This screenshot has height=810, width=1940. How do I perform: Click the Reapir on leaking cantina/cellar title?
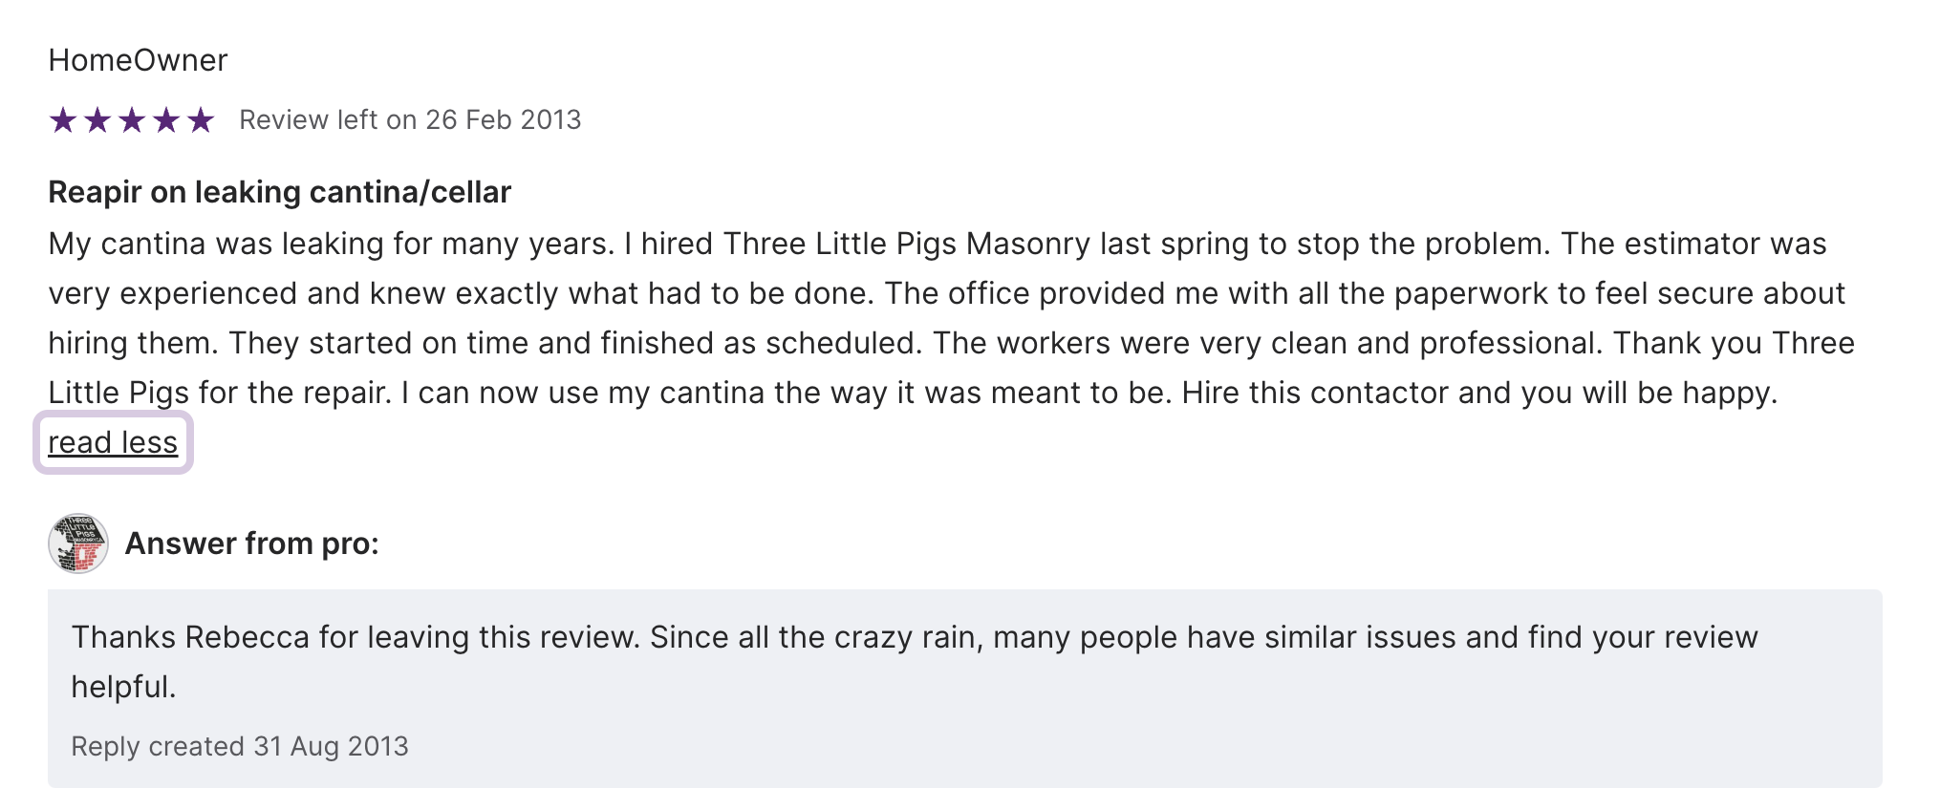click(279, 192)
